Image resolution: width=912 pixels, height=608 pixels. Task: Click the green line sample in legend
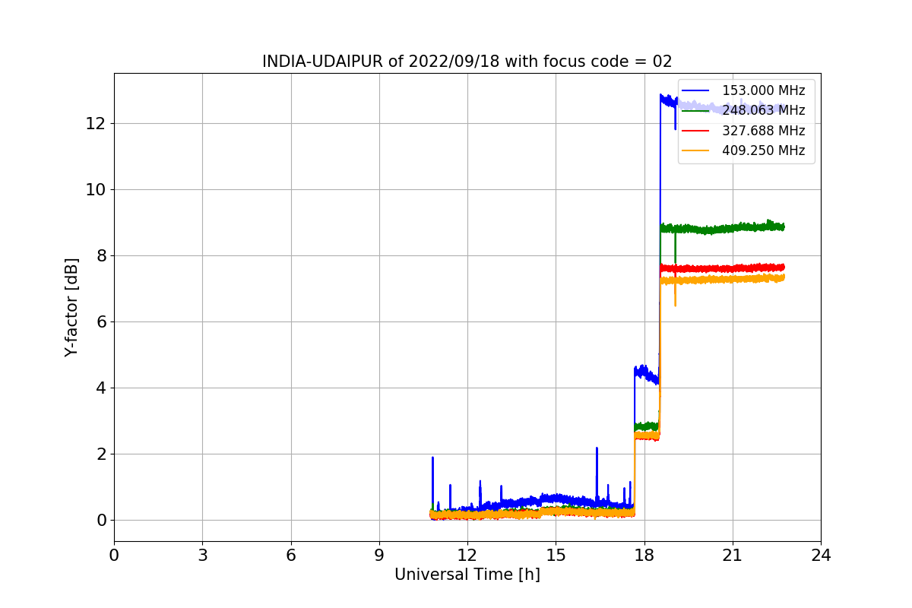695,111
